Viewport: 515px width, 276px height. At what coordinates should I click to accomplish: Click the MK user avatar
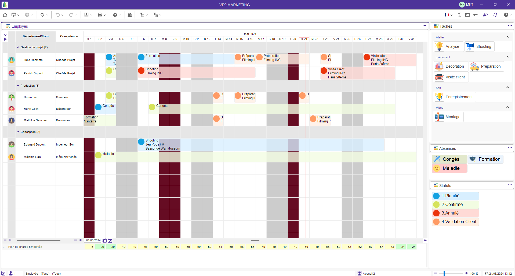pyautogui.click(x=462, y=5)
